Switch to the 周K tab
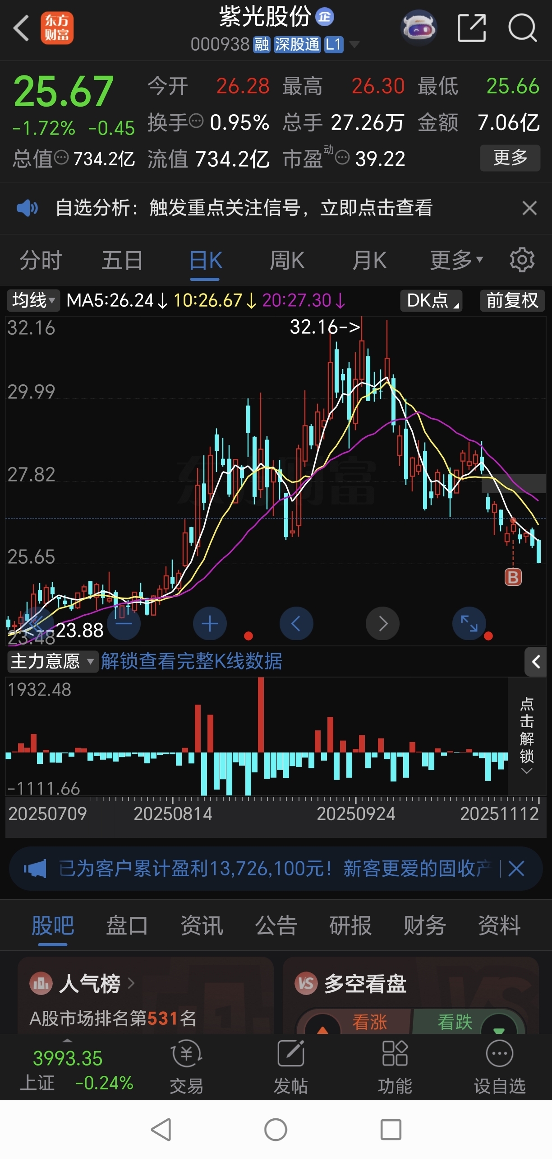Viewport: 552px width, 1159px height. click(x=287, y=261)
